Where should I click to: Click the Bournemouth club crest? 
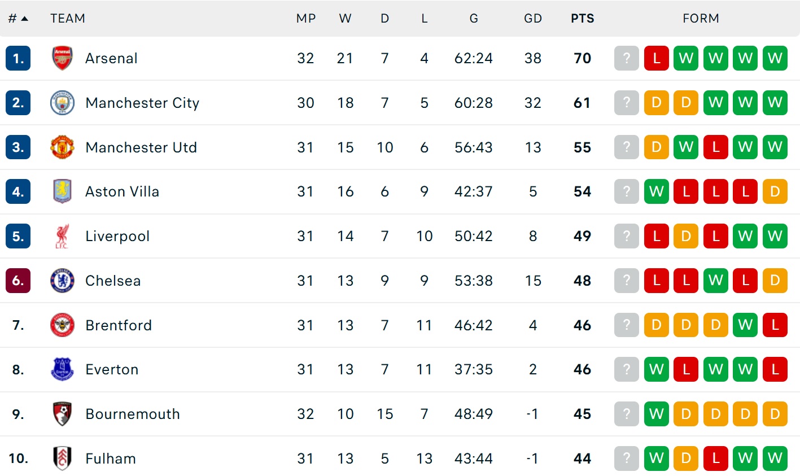tap(62, 414)
